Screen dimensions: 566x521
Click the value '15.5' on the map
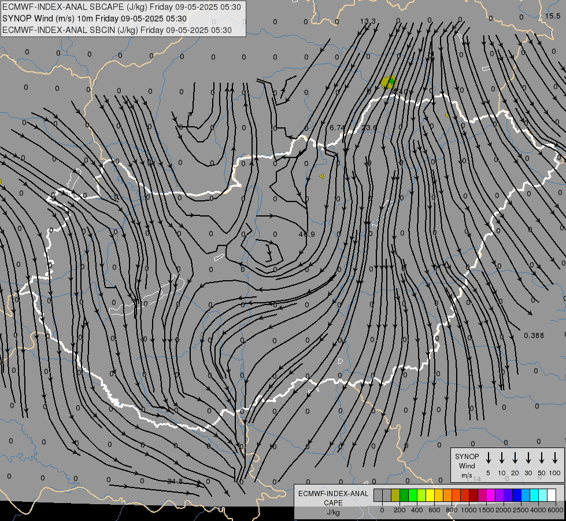553,16
